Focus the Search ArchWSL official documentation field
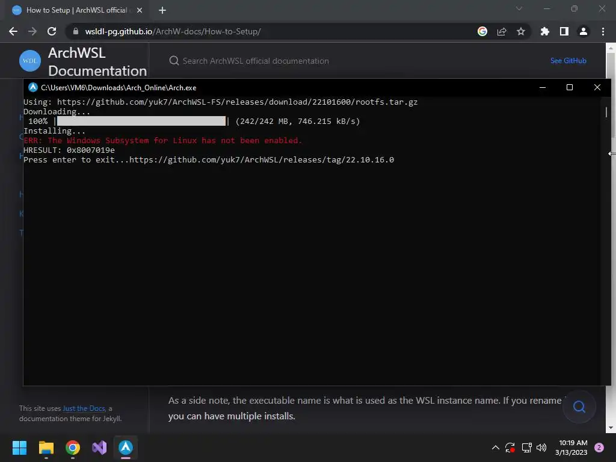 (x=255, y=61)
